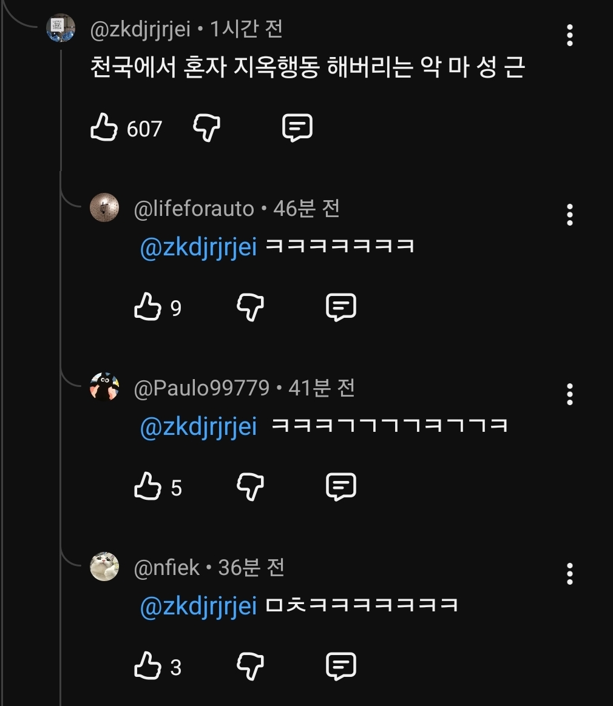Open @zkdjrjrjei mention link in @lifeforauto reply
613x706 pixels.
pos(198,247)
